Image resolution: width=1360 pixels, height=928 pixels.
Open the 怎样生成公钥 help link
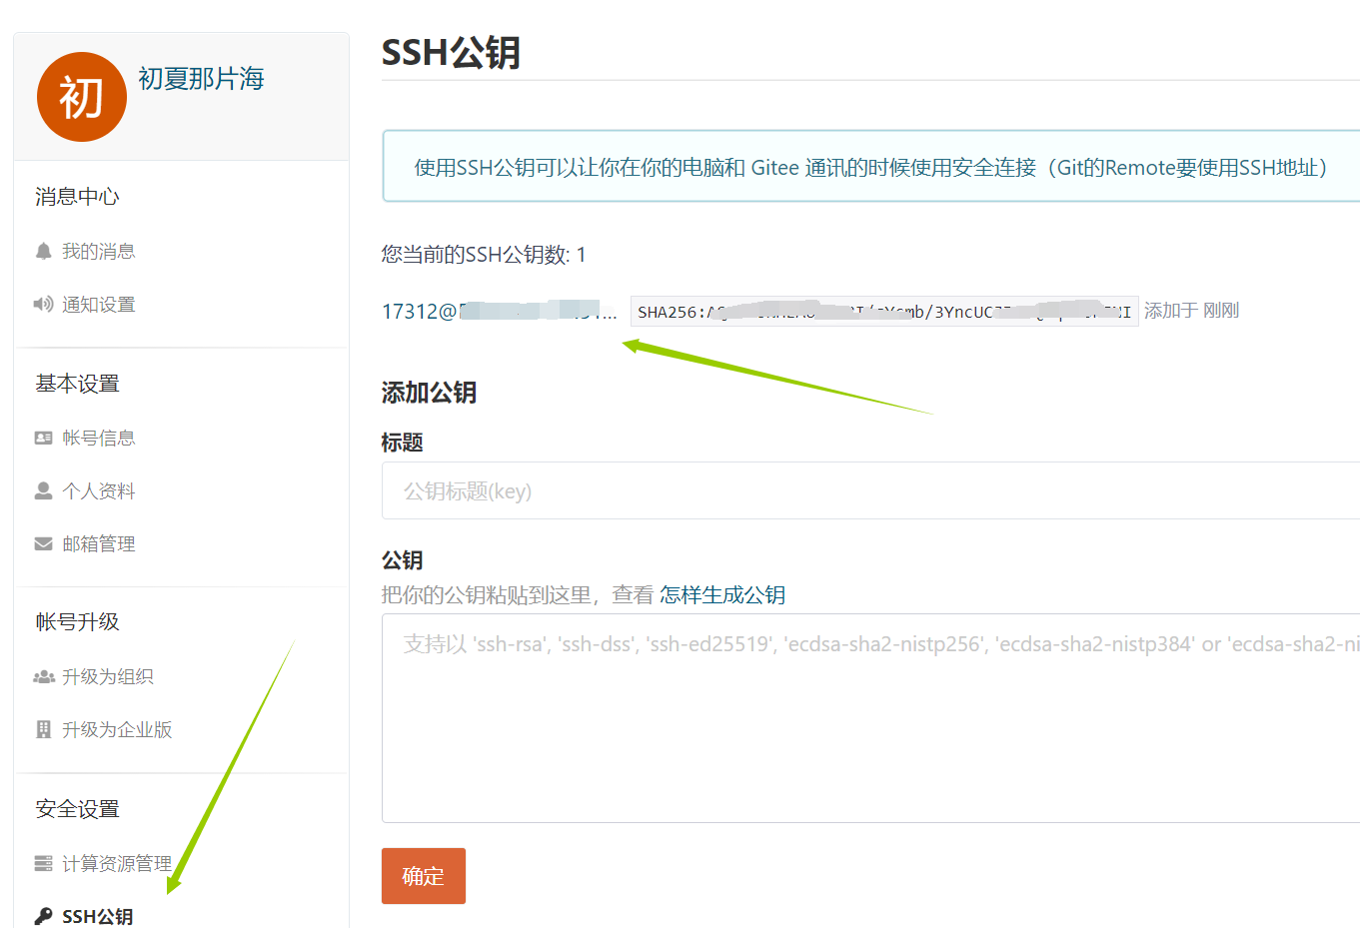(722, 595)
